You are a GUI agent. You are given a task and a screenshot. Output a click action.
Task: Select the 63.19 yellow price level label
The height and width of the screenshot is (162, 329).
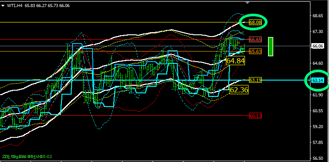(255, 80)
